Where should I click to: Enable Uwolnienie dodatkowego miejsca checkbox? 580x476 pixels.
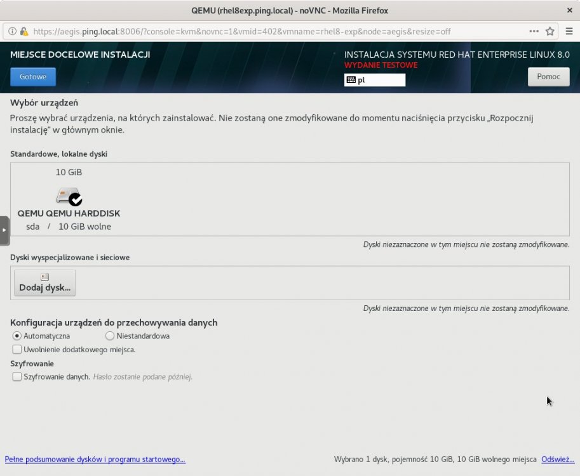click(17, 349)
